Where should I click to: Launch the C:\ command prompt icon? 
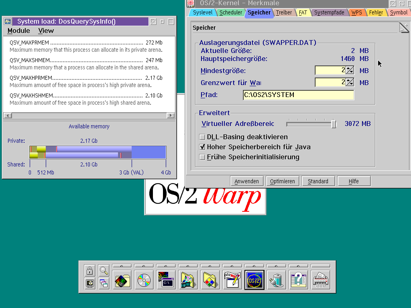click(x=166, y=280)
